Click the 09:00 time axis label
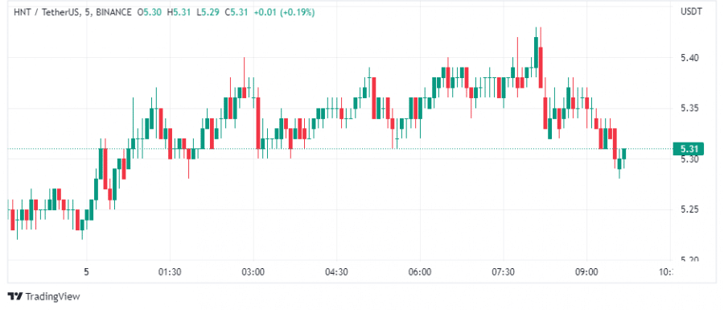This screenshot has width=724, height=310. pyautogui.click(x=586, y=272)
